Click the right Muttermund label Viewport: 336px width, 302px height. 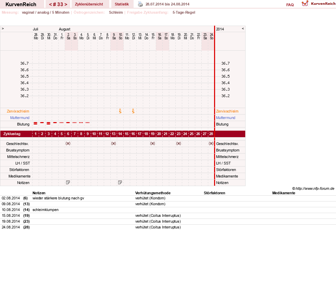(x=226, y=118)
